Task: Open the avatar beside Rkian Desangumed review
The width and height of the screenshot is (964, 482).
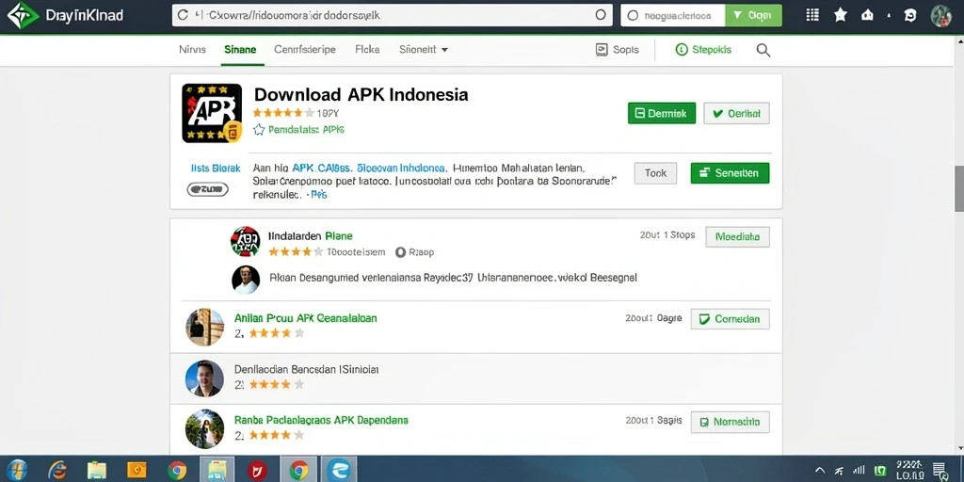Action: pyautogui.click(x=246, y=279)
